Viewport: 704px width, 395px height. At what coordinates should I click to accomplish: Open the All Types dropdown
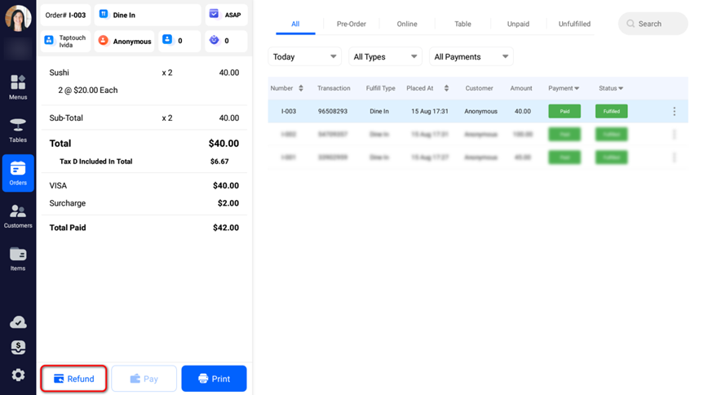(x=384, y=57)
